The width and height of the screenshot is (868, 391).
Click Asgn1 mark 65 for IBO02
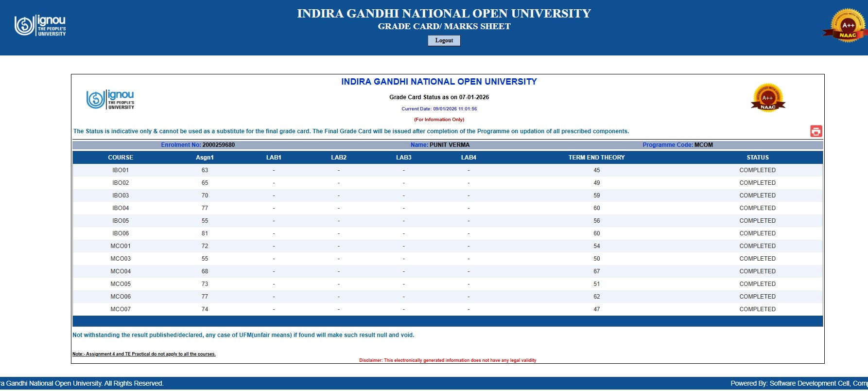(205, 183)
